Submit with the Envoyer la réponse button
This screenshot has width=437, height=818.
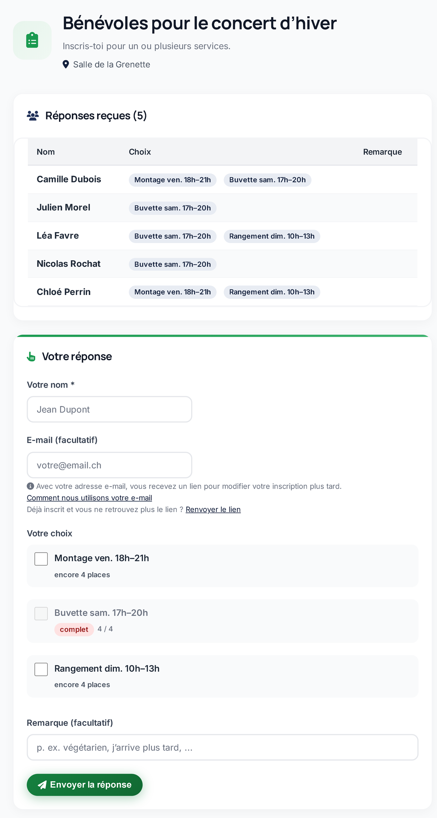tap(85, 785)
